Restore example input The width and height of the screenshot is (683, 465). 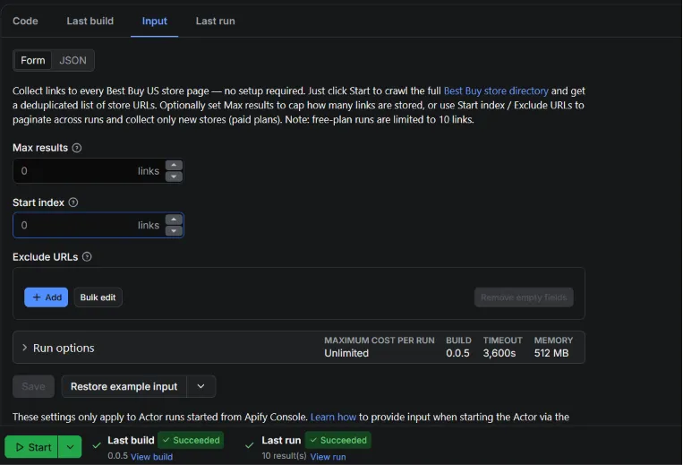[124, 386]
